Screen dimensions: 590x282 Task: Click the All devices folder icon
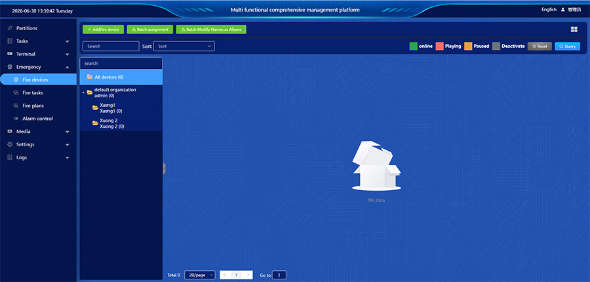[90, 77]
